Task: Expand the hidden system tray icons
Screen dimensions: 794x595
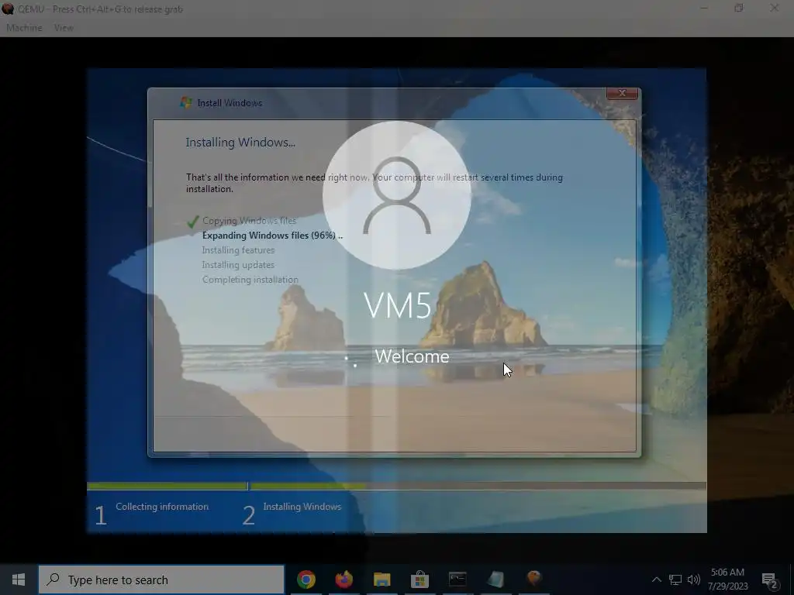Action: click(x=656, y=580)
